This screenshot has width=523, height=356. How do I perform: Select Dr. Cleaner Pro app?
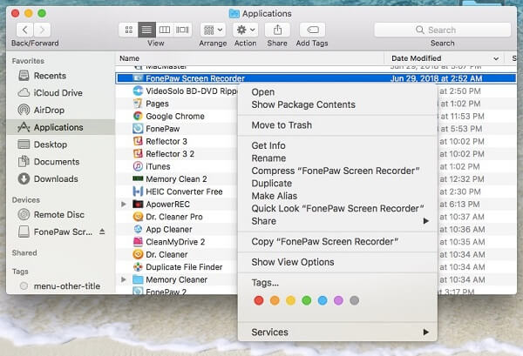(177, 217)
